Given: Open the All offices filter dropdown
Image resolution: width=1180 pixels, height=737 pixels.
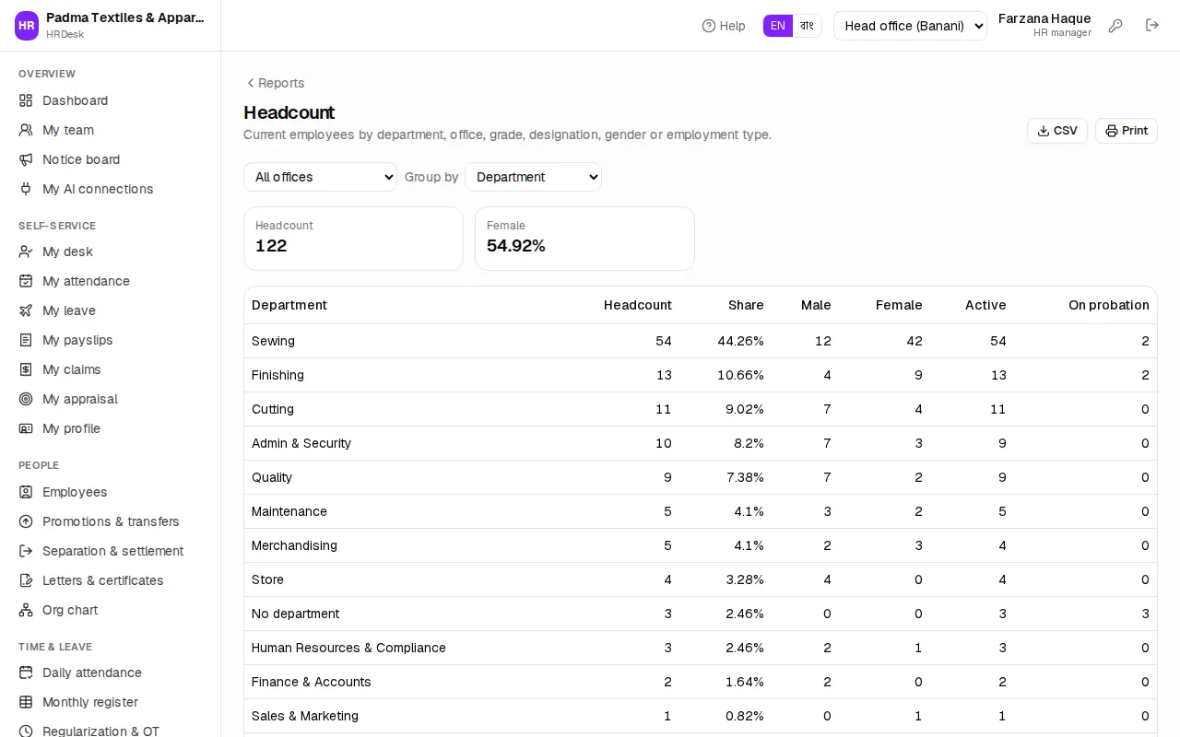Looking at the screenshot, I should point(320,177).
